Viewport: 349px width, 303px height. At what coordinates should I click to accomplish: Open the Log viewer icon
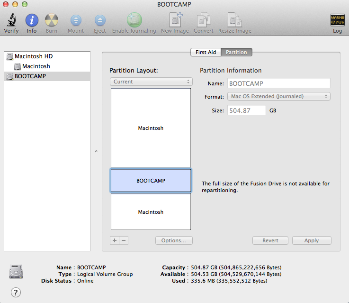[337, 20]
